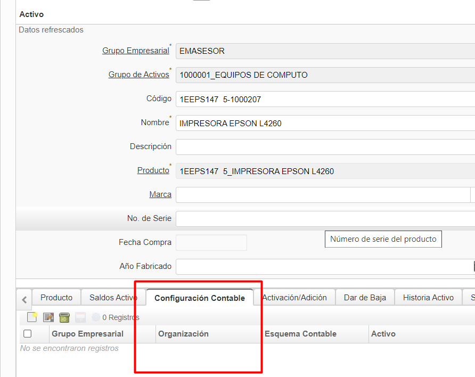Image resolution: width=475 pixels, height=377 pixels.
Task: Open the Saldos Activo tab
Action: tap(113, 298)
